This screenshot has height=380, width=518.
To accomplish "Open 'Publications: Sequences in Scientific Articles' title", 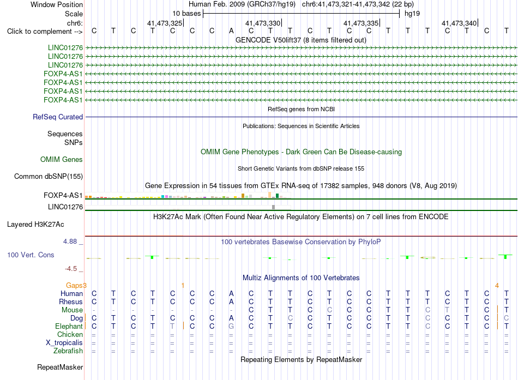I will click(x=301, y=126).
